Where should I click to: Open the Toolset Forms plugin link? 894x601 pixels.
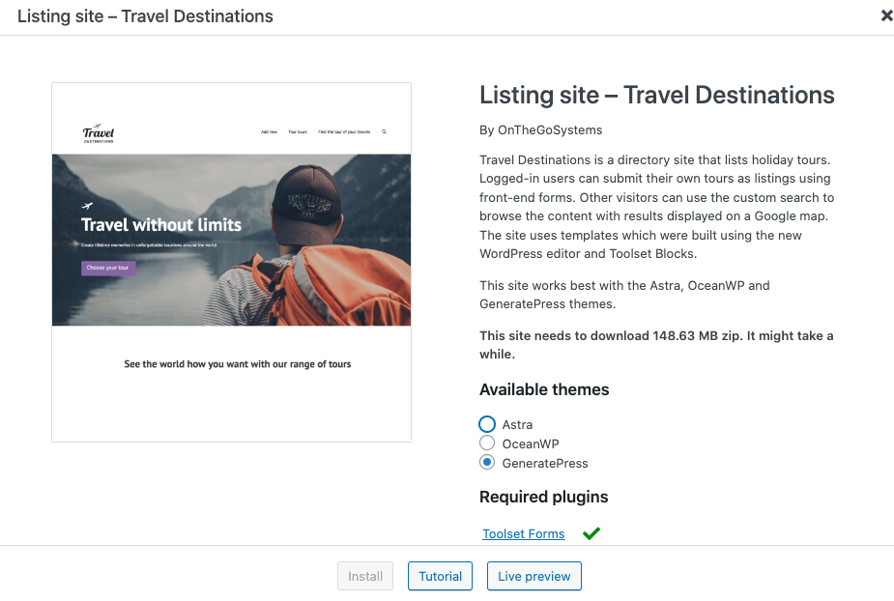(x=523, y=533)
